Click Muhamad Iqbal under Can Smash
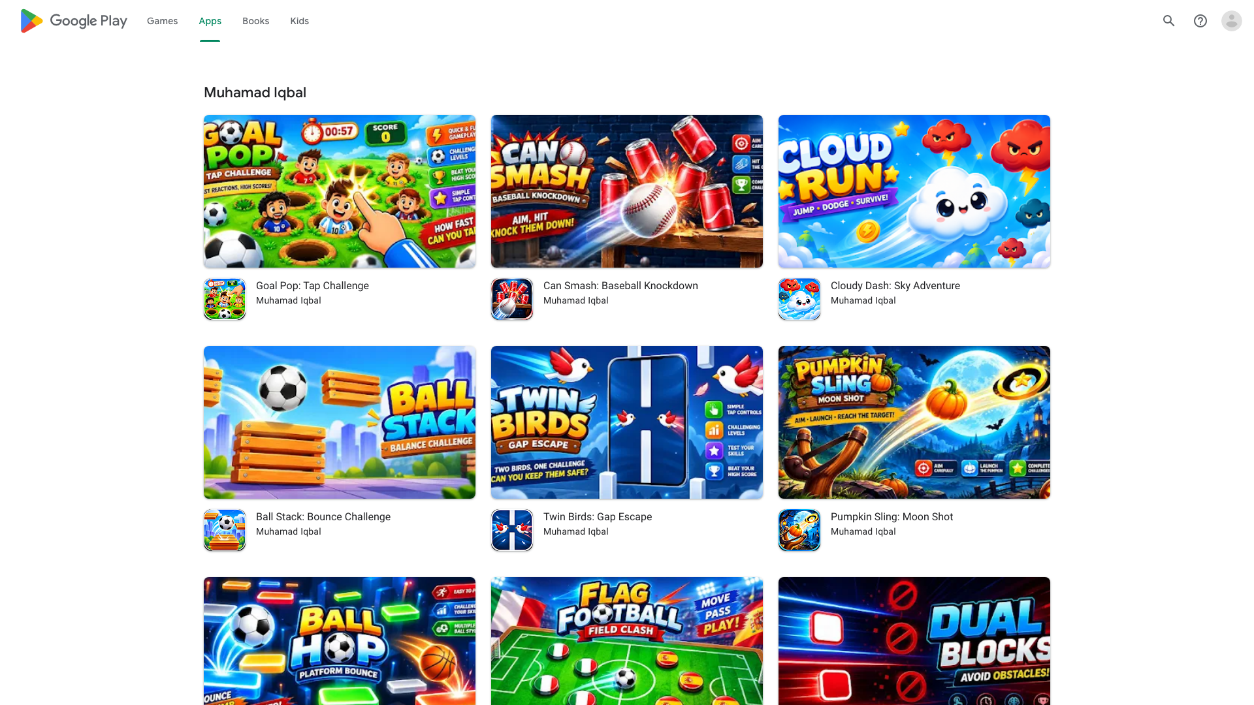Image resolution: width=1254 pixels, height=705 pixels. pyautogui.click(x=576, y=301)
